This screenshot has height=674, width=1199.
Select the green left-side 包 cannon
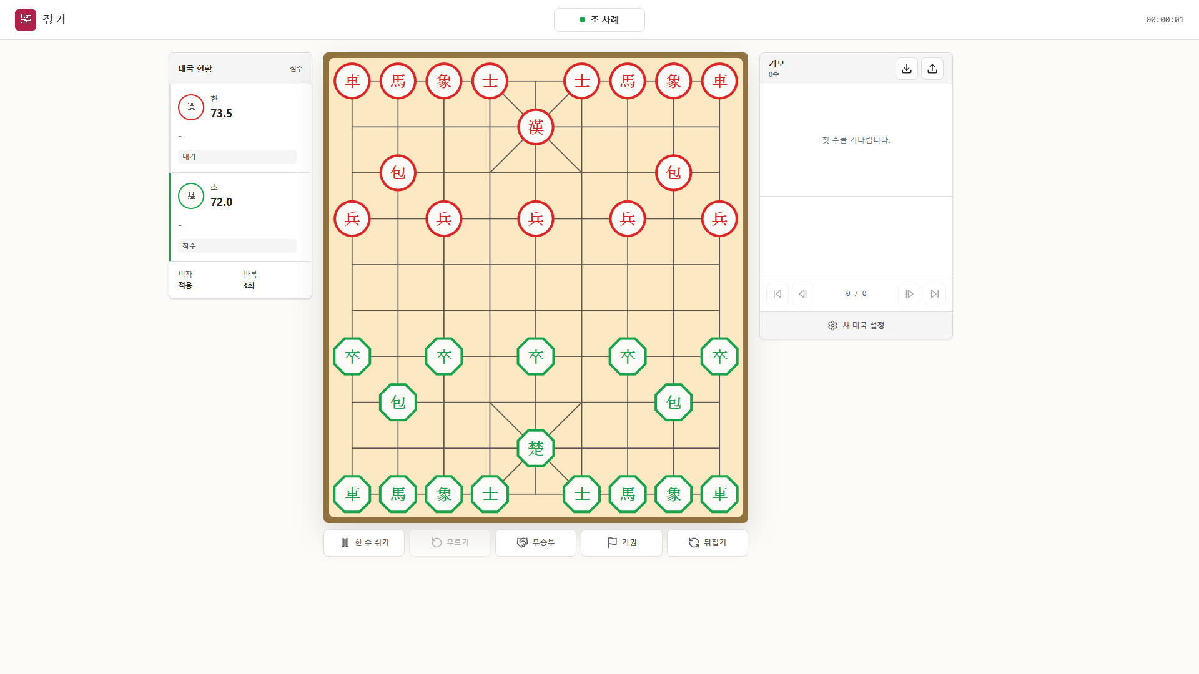(398, 403)
